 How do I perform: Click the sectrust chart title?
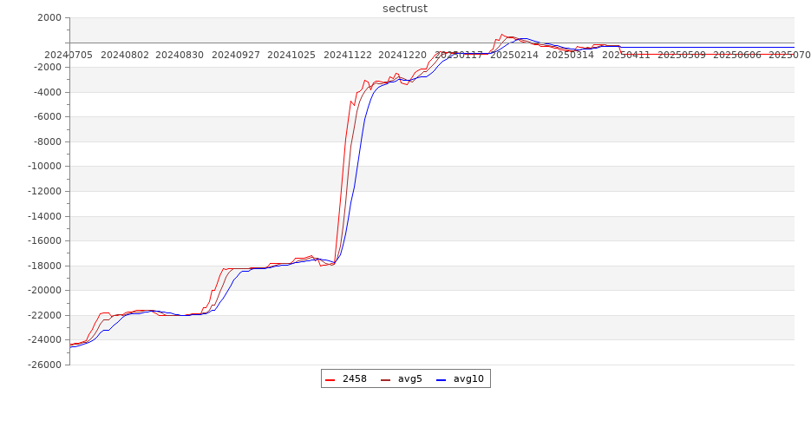tap(405, 9)
